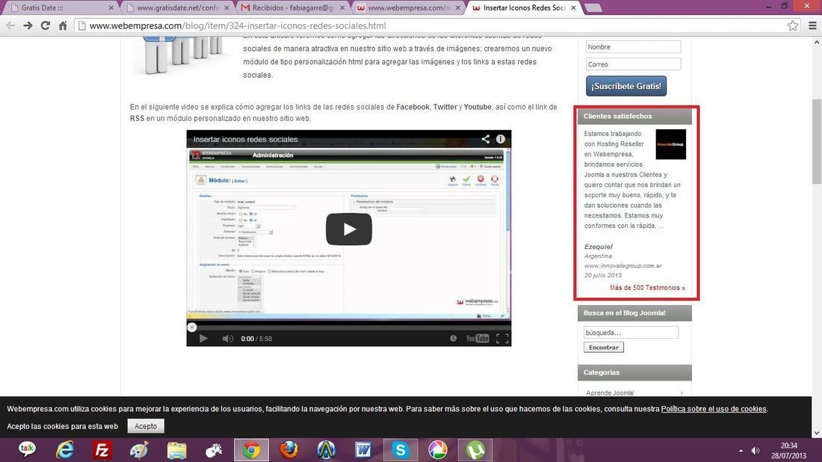Viewport: 822px width, 462px height.
Task: Click the Encontrar search button
Action: click(603, 348)
